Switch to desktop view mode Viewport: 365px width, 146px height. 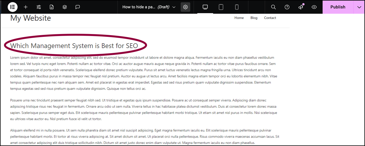click(x=205, y=7)
